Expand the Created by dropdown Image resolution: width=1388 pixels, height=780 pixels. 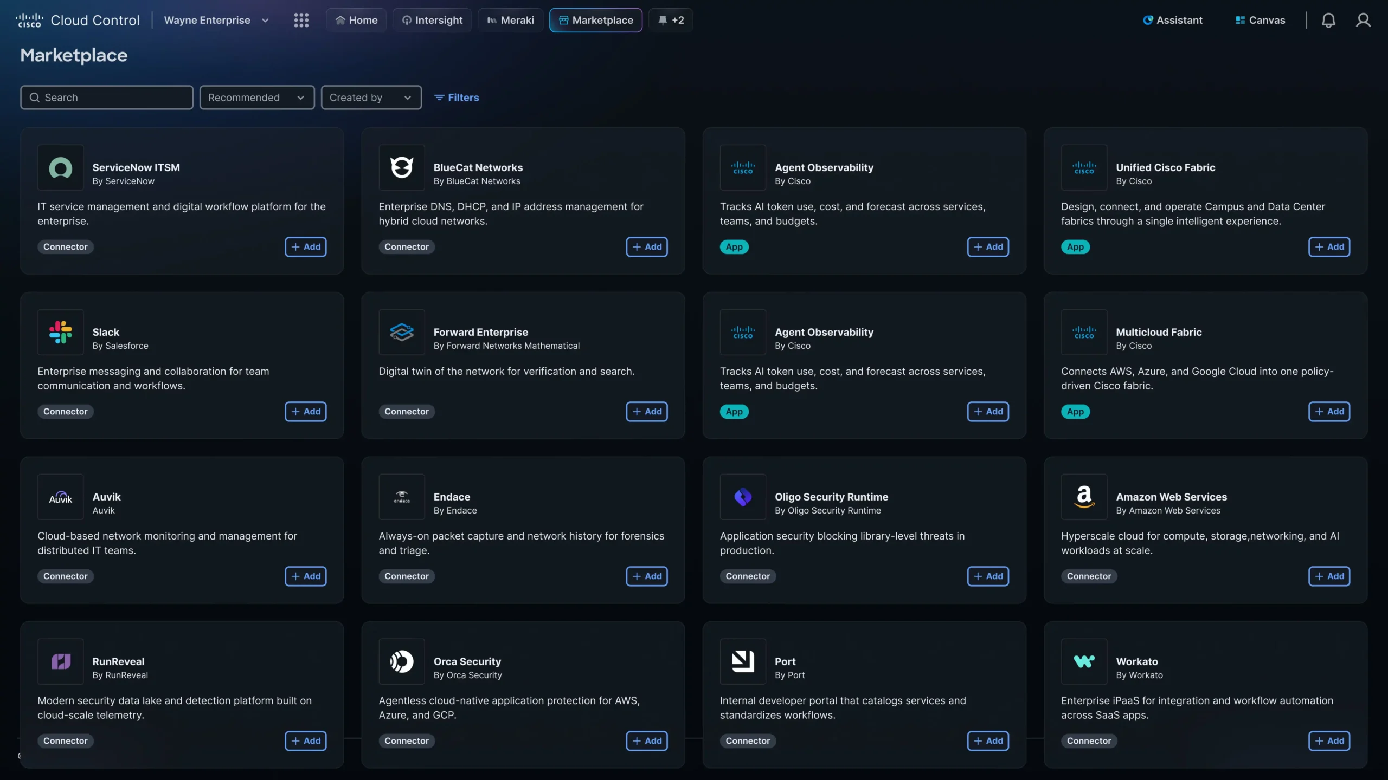click(x=371, y=97)
